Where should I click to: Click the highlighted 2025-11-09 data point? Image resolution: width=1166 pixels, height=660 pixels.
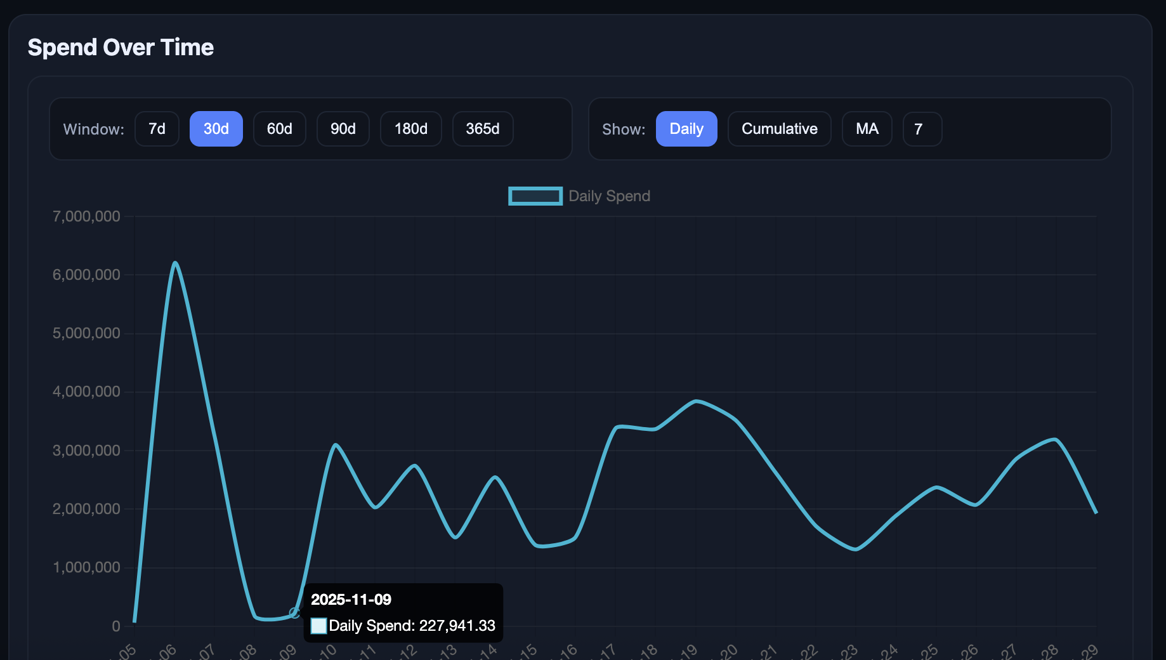294,612
